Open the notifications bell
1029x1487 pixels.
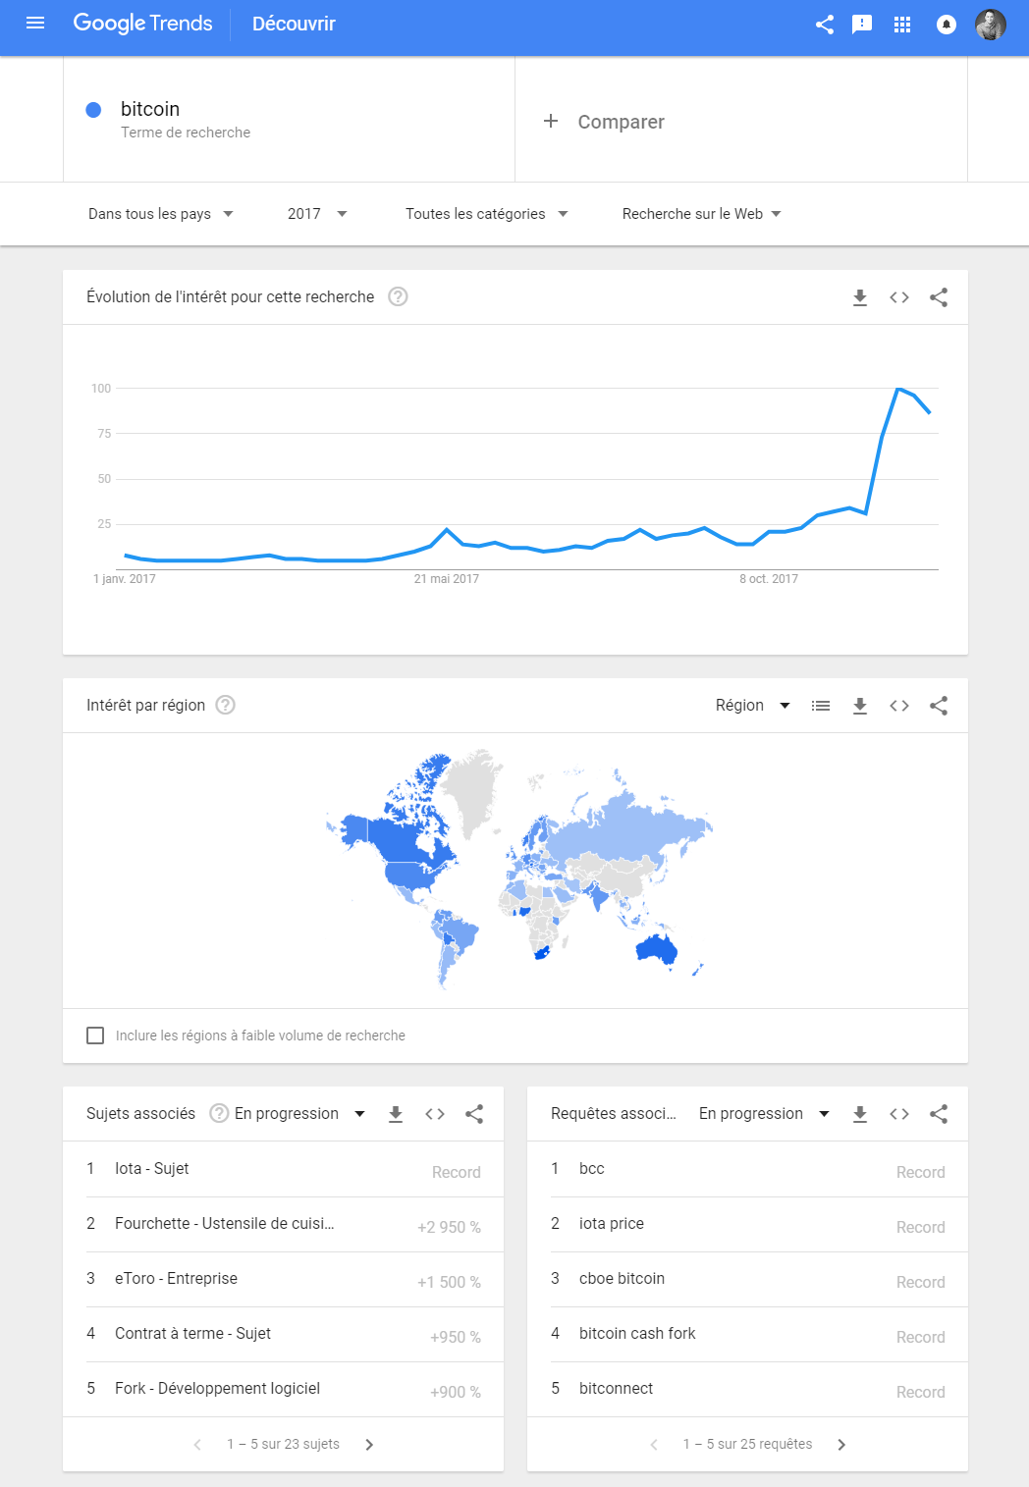point(947,25)
